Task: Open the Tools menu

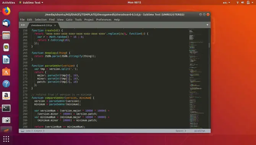Action: coord(78,19)
